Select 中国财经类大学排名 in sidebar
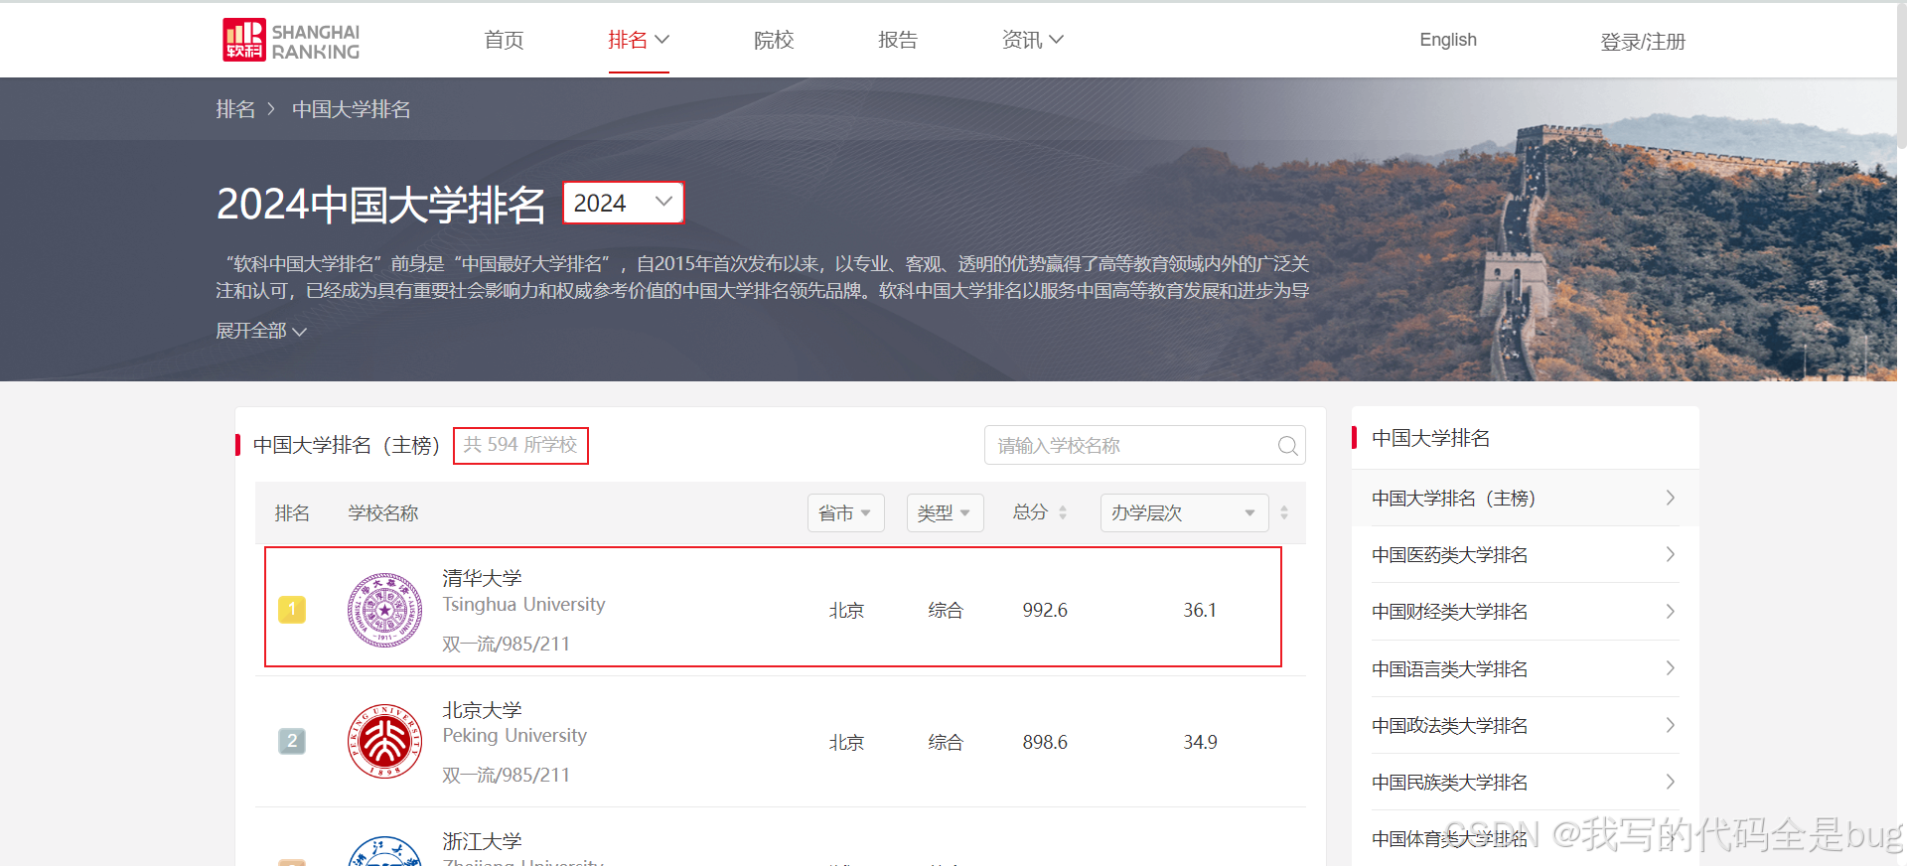The image size is (1907, 866). pyautogui.click(x=1525, y=611)
